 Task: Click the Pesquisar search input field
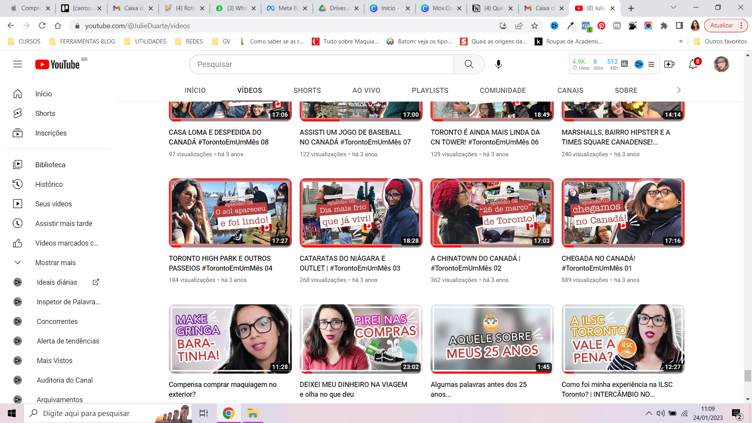(321, 64)
